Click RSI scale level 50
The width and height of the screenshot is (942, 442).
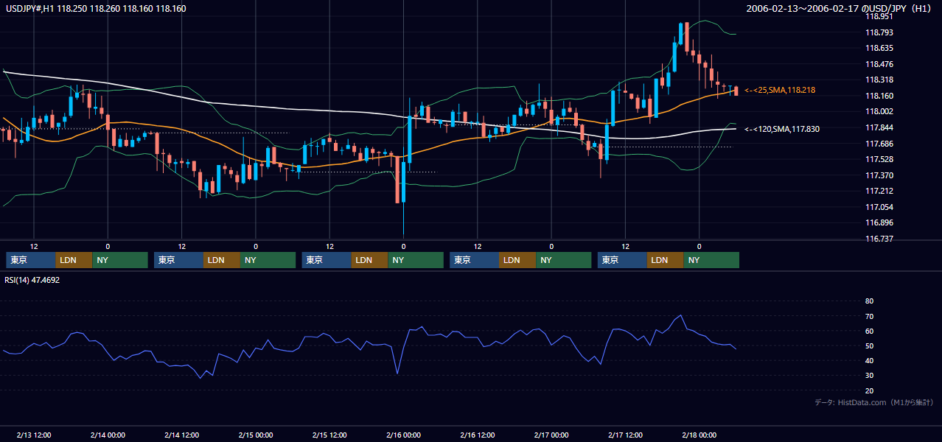(869, 345)
